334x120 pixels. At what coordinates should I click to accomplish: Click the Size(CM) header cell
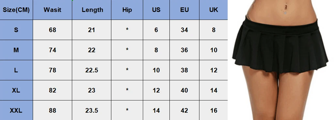click(x=16, y=10)
